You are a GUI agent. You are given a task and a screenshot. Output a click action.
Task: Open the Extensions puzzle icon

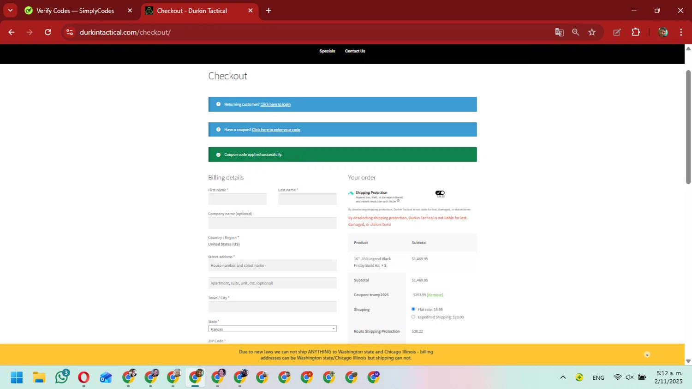[636, 32]
